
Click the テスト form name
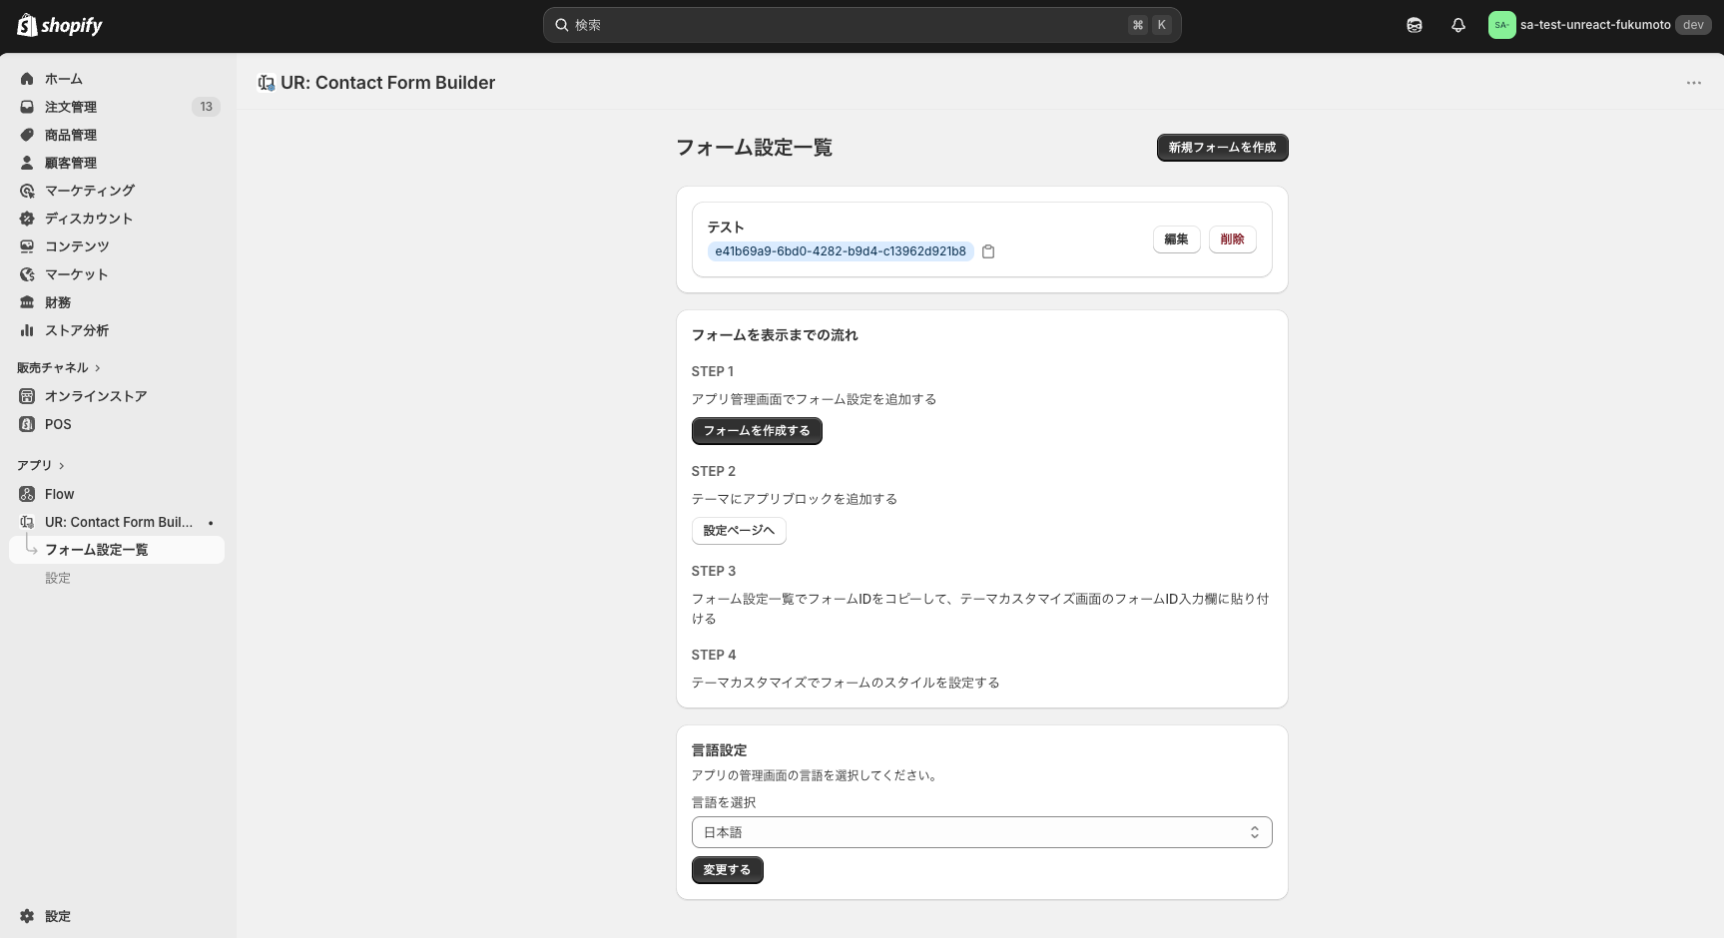[x=726, y=228]
